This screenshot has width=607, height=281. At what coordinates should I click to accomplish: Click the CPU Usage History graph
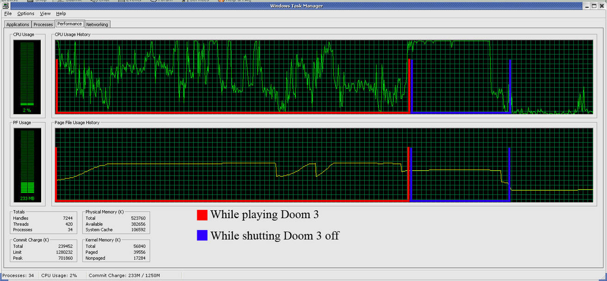pos(324,77)
